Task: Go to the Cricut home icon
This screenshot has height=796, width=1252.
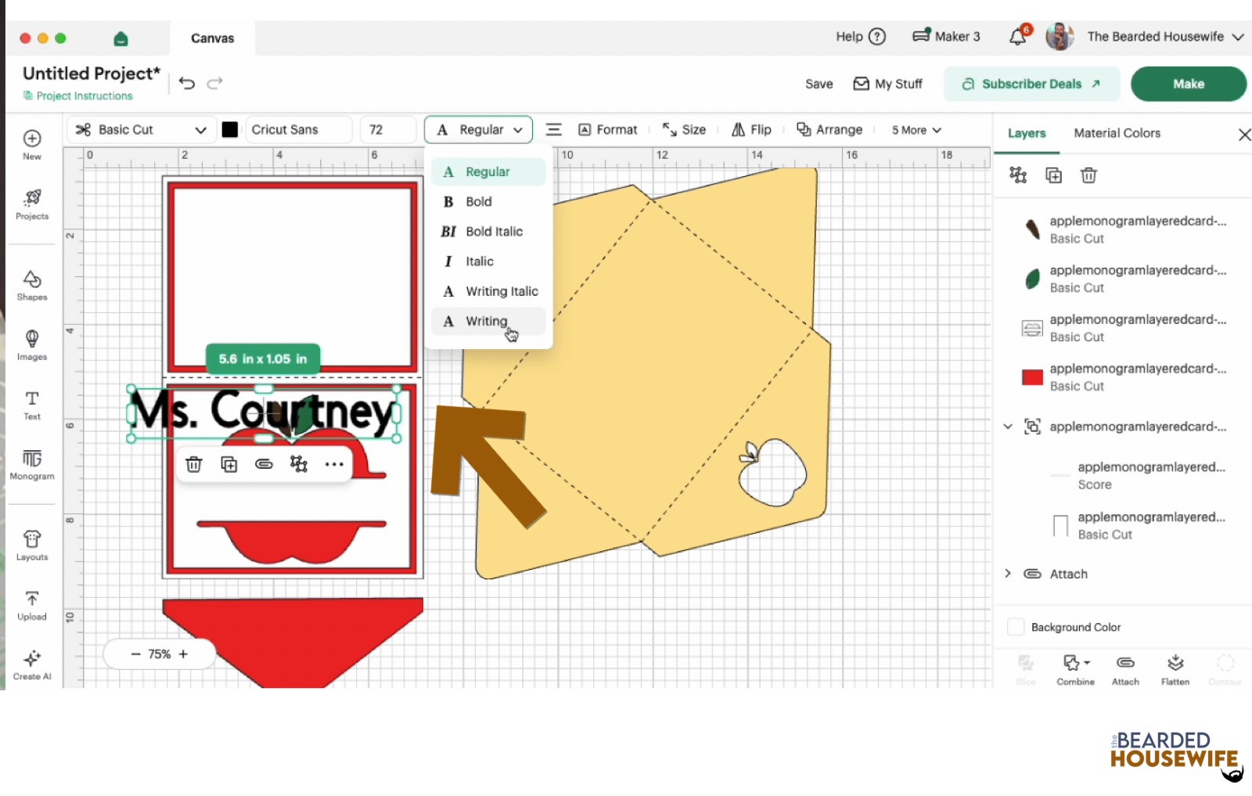Action: [x=121, y=38]
